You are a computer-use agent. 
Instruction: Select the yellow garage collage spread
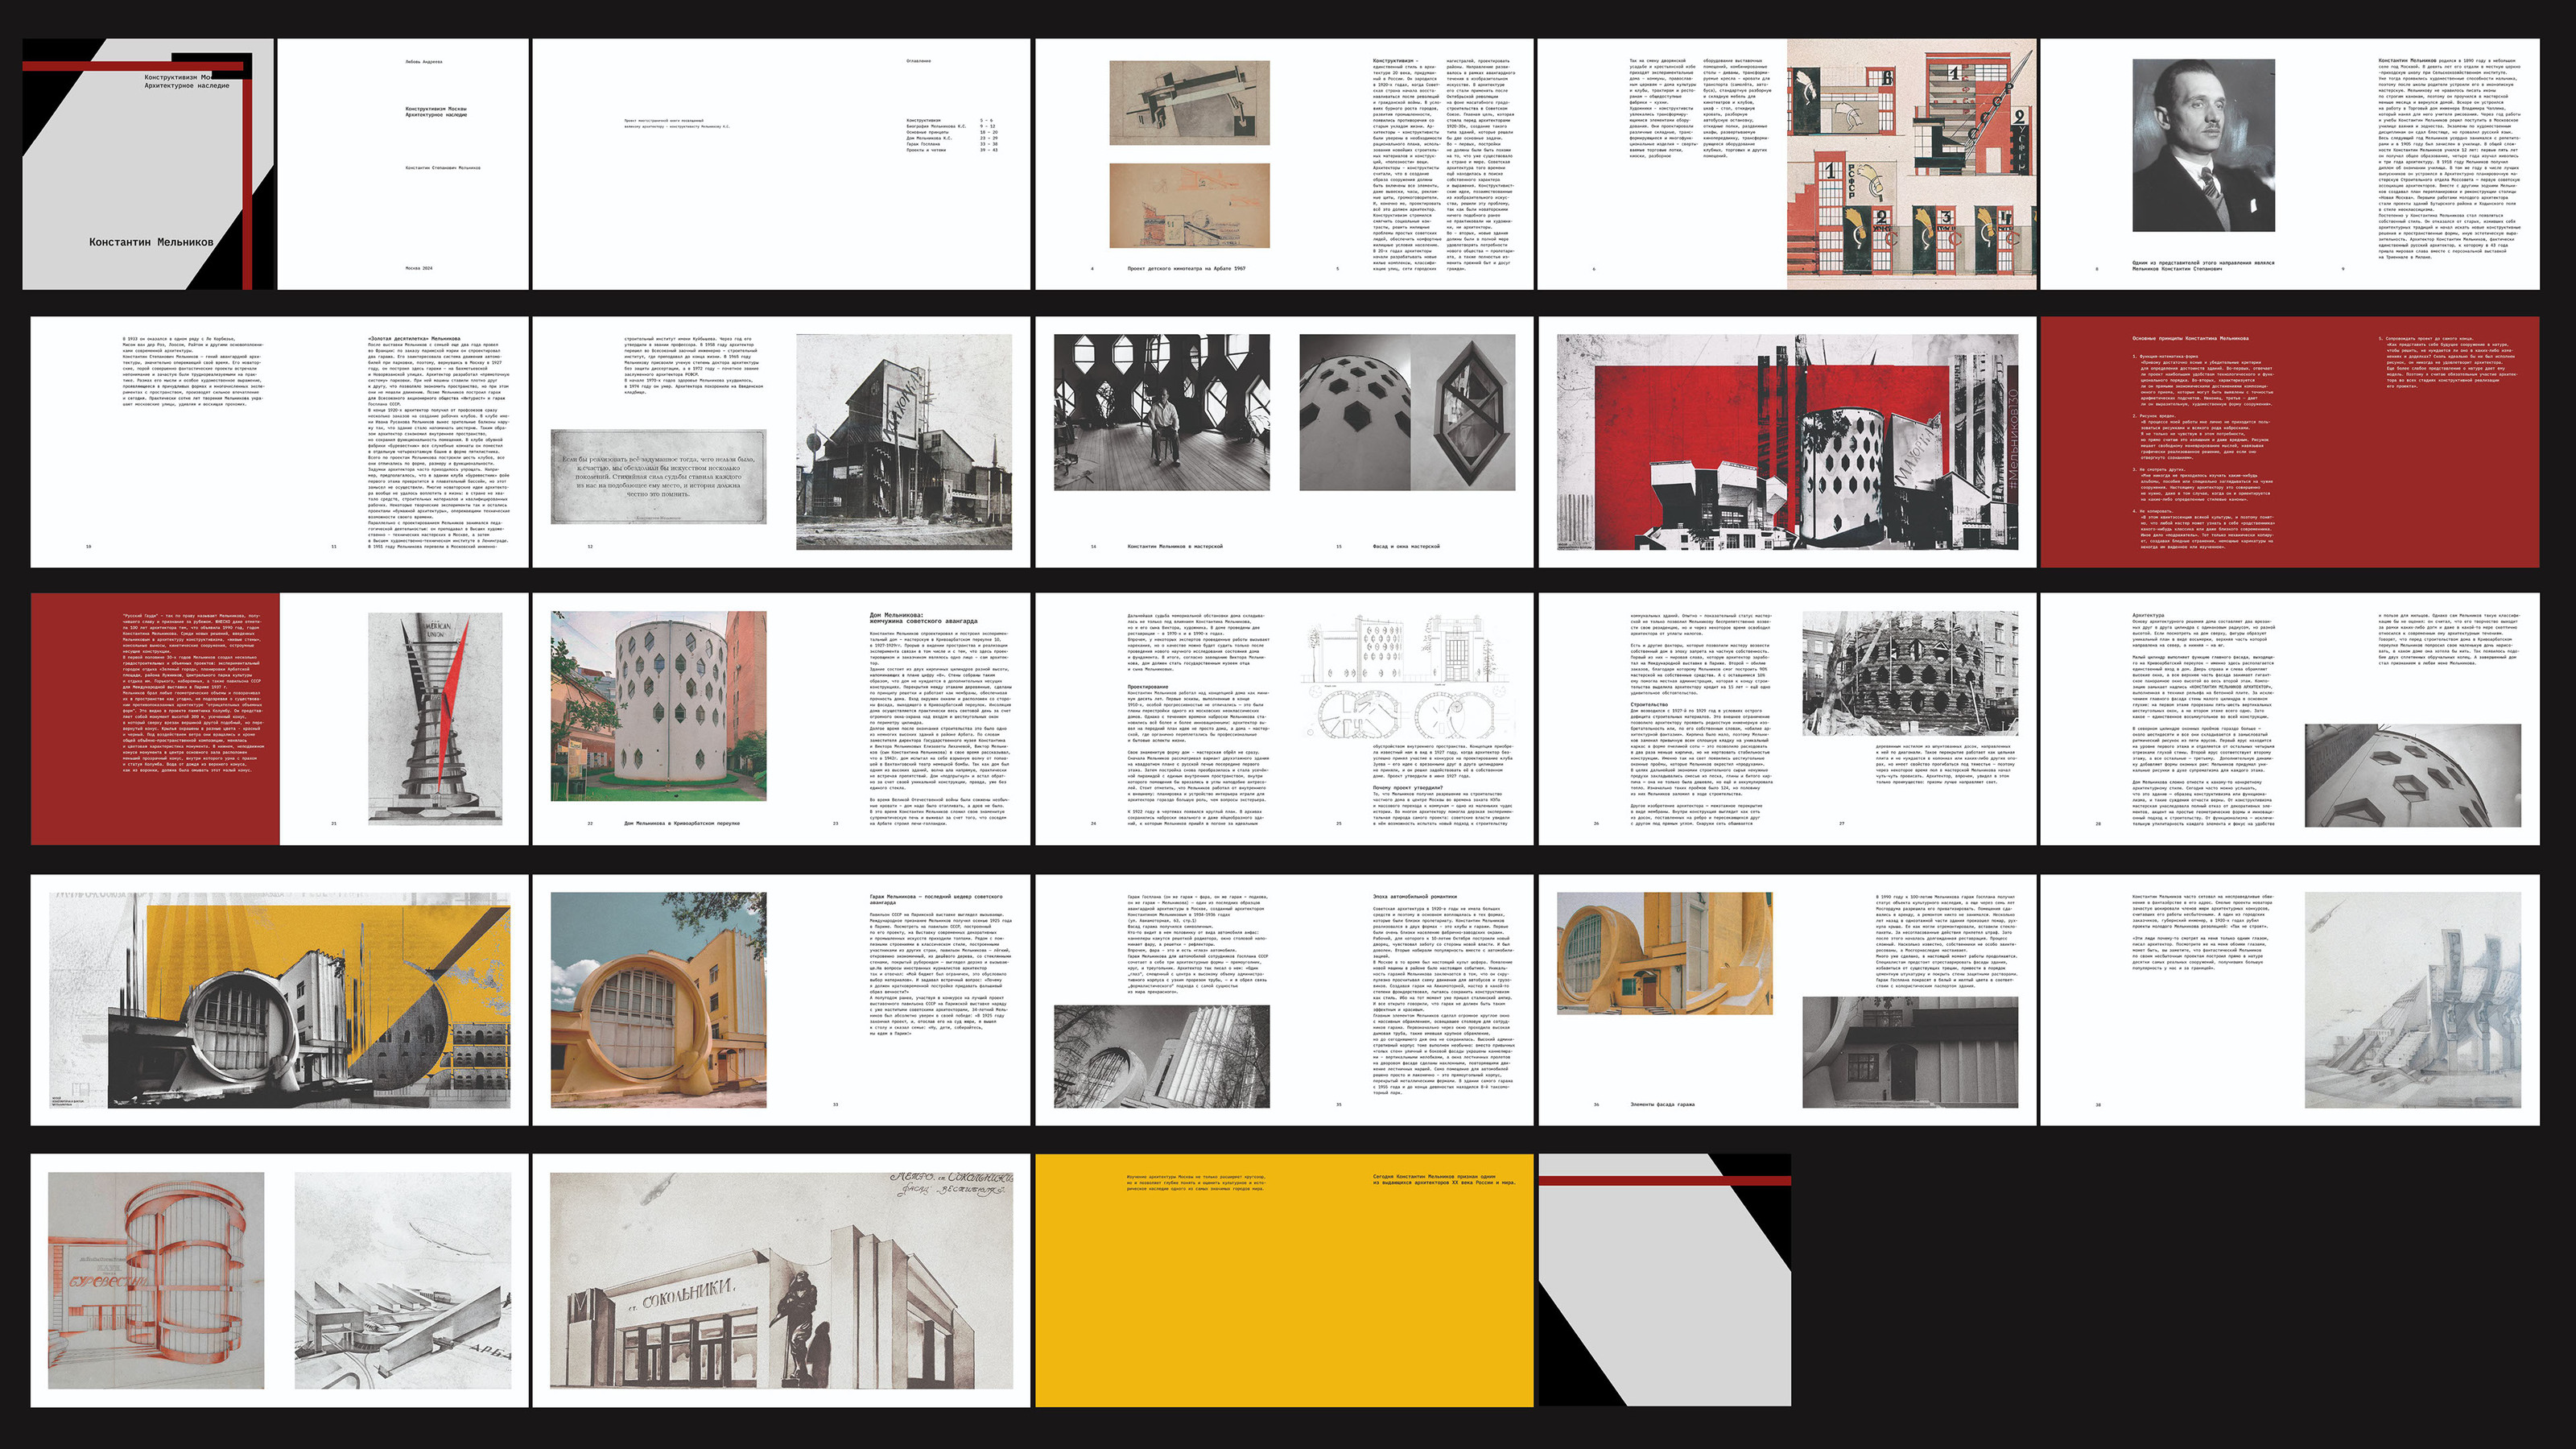pos(279,1000)
